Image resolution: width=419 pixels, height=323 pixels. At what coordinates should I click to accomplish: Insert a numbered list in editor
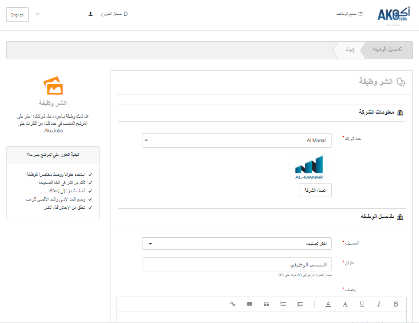click(300, 304)
